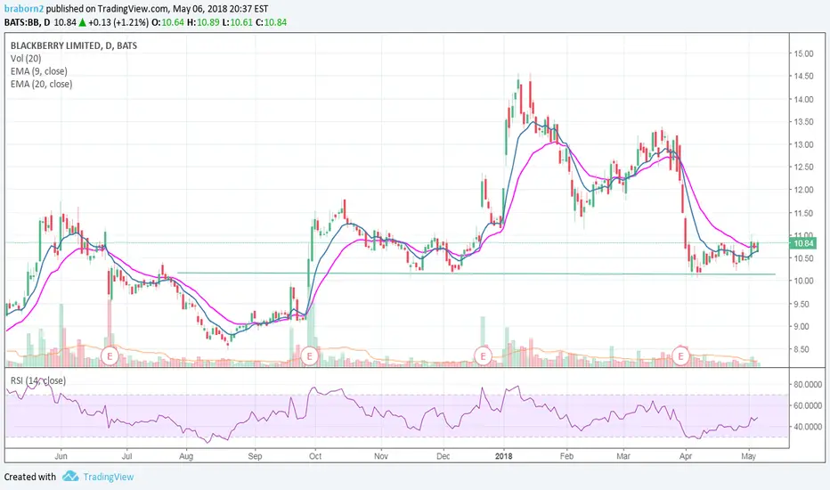
Task: Click the 10.00 price axis label
Action: (x=803, y=281)
